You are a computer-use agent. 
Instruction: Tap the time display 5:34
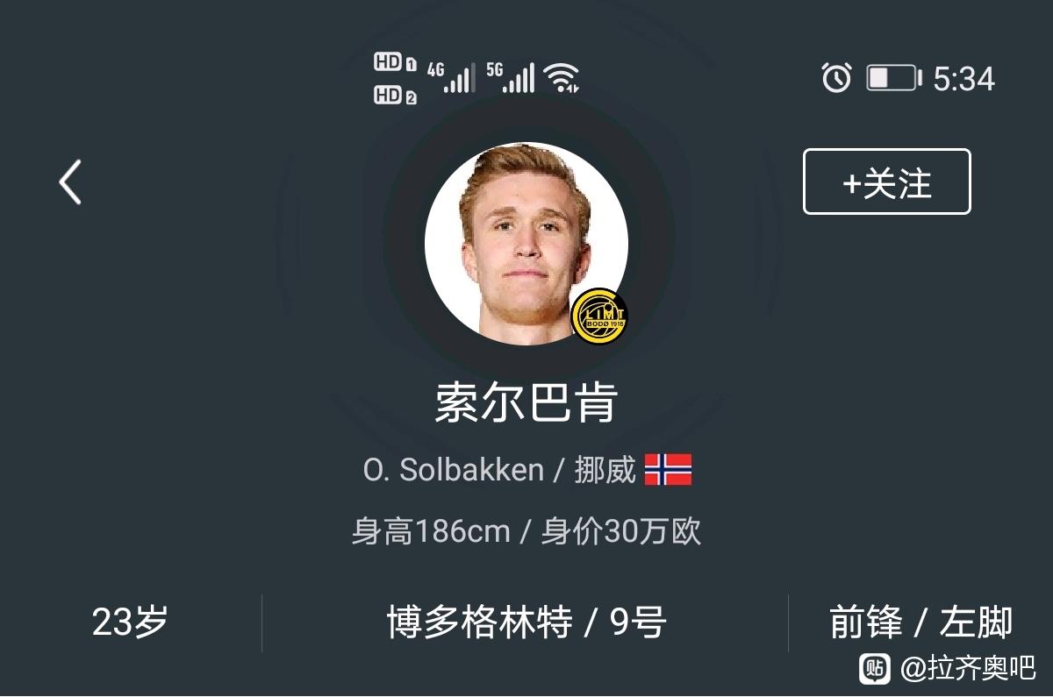pyautogui.click(x=963, y=79)
